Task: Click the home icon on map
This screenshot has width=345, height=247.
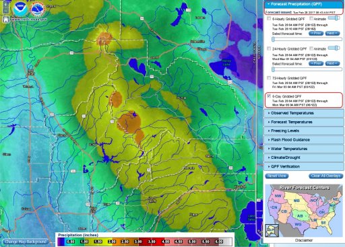Action: 6,20
